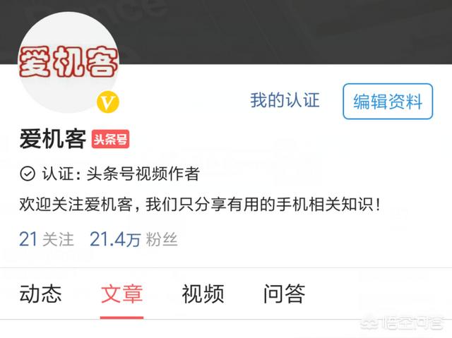This screenshot has width=452, height=338.
Task: Open the 我的认证 link
Action: (285, 100)
